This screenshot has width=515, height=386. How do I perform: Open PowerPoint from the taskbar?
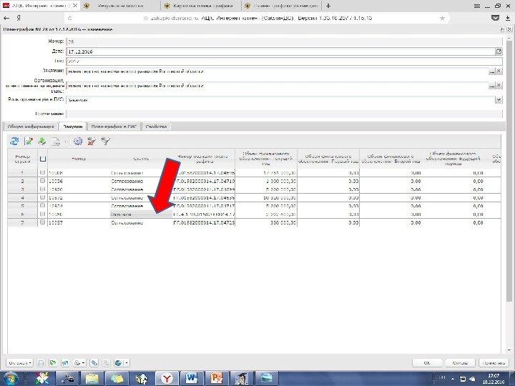217,378
